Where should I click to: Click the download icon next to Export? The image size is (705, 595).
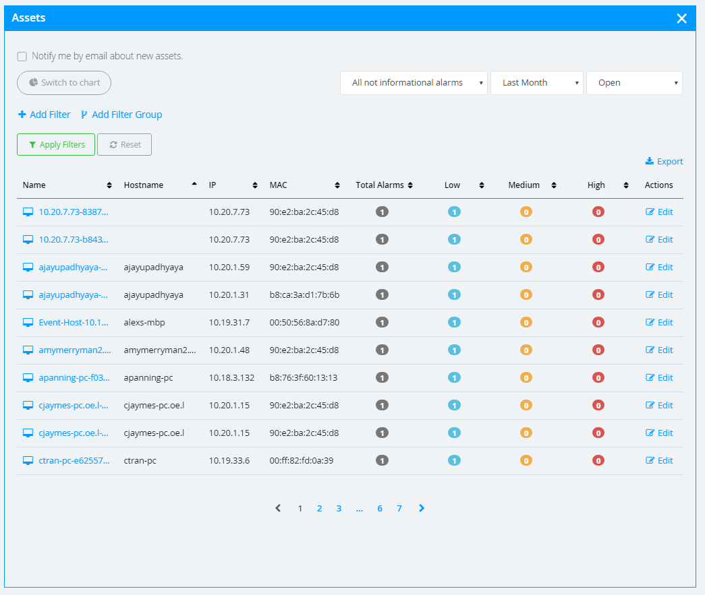[650, 161]
